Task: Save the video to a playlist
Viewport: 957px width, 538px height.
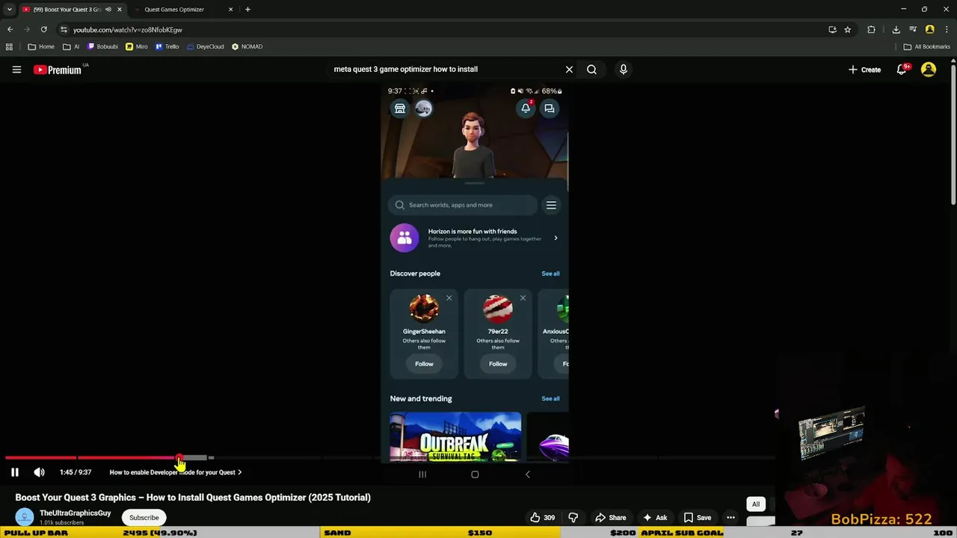Action: (x=697, y=517)
